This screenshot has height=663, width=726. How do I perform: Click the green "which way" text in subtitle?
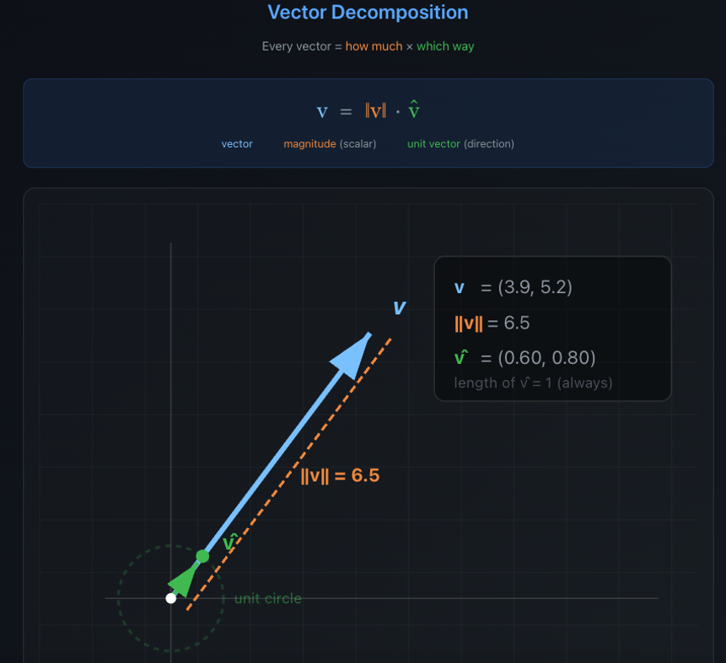[445, 46]
